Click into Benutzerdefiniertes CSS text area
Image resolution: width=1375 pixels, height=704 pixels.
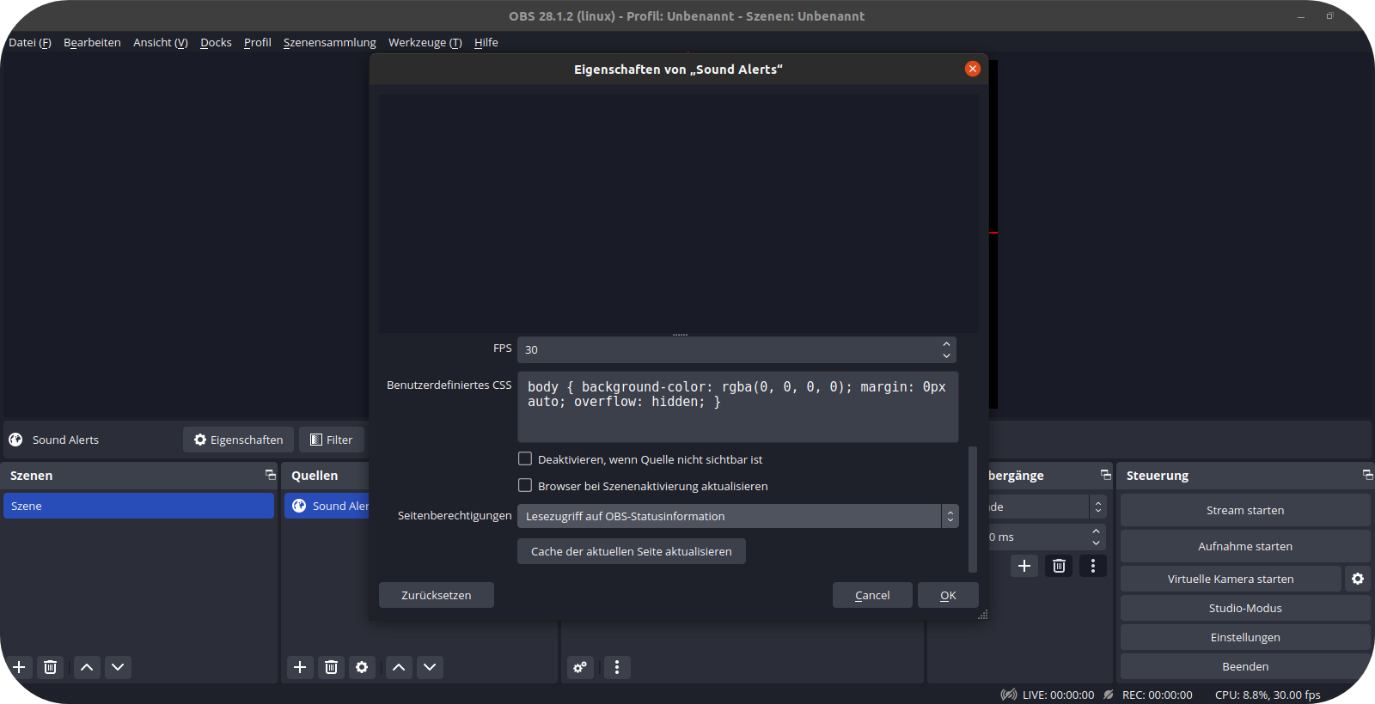(737, 407)
